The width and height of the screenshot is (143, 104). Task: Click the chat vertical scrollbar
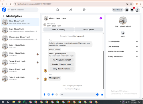point(103,70)
